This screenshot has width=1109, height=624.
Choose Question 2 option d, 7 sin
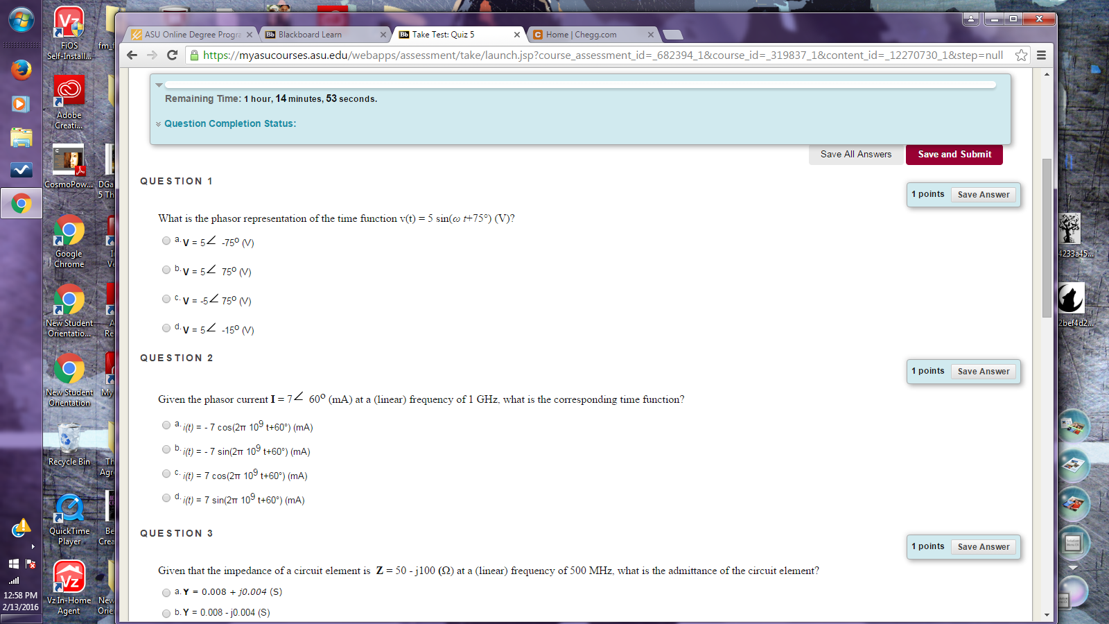click(166, 498)
